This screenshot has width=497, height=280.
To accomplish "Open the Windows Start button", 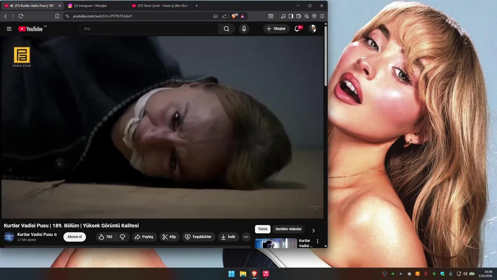I will point(231,274).
